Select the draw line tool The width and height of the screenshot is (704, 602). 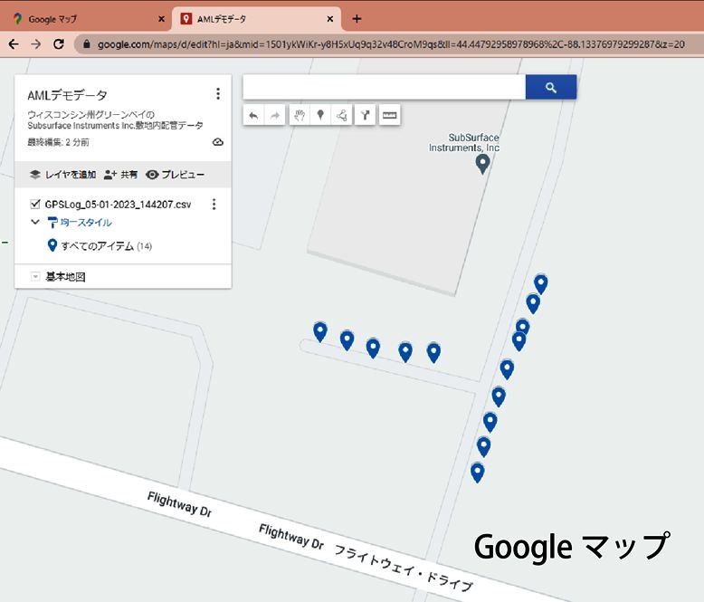[341, 116]
